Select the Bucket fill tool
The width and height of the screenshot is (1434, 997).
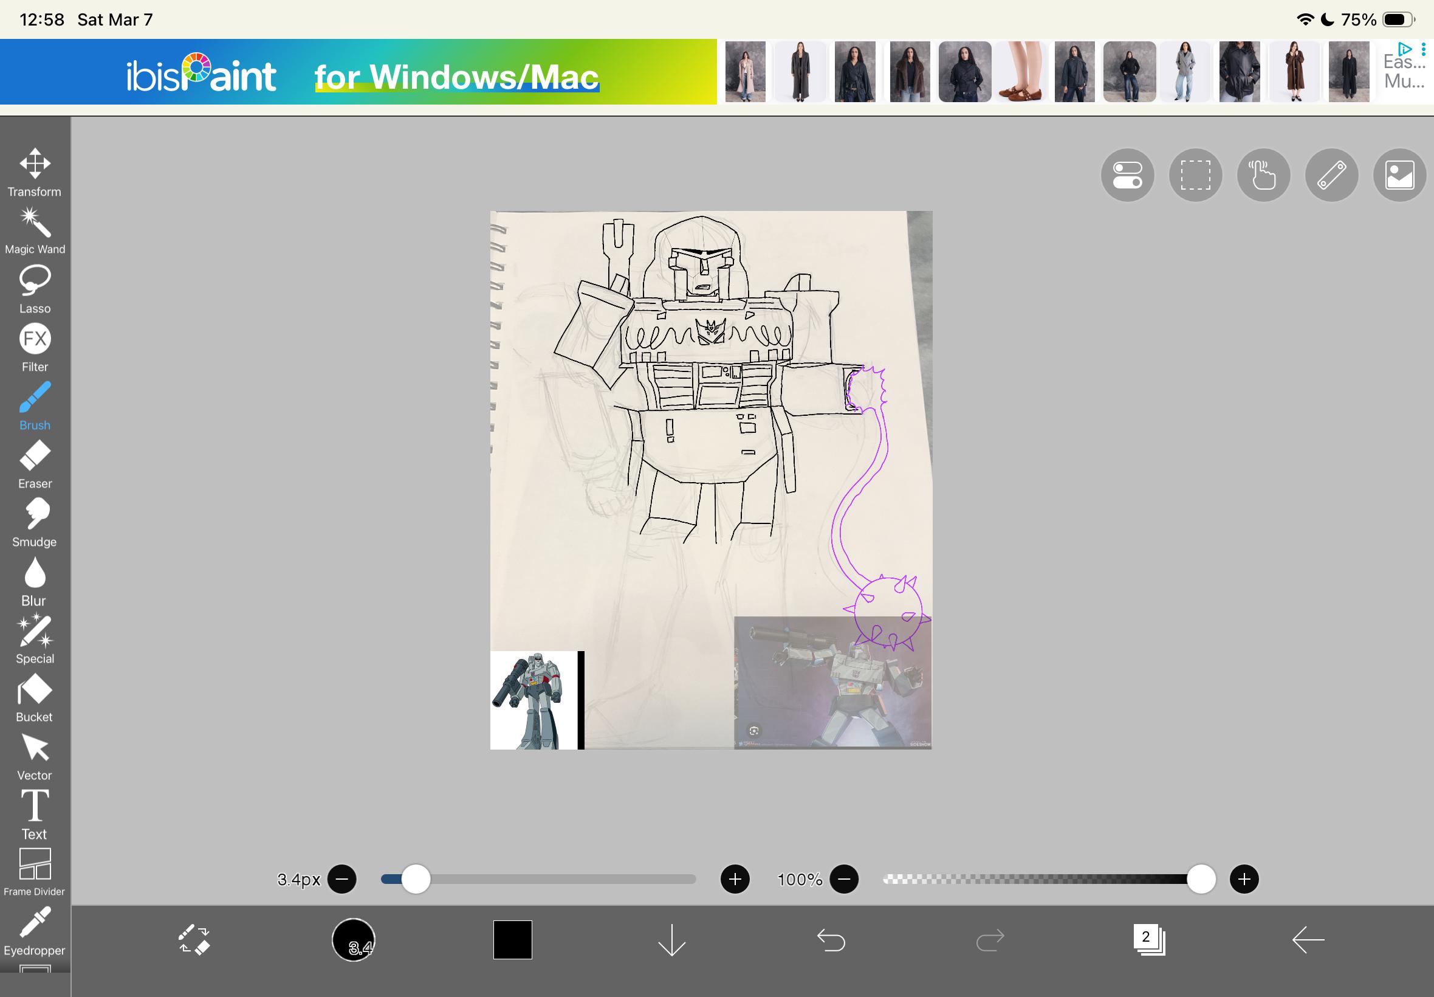pyautogui.click(x=35, y=699)
